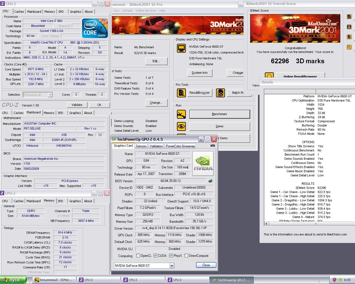Screen dimensions: 355x284
Task: Click the document-with-magnifier icon in Overall Score window
Action: click(349, 37)
